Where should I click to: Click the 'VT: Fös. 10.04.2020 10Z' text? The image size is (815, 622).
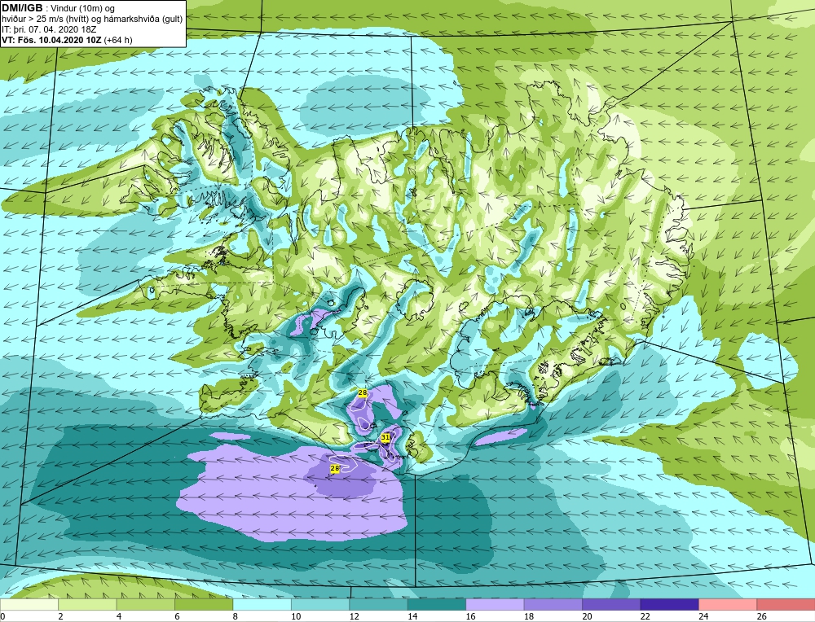click(x=52, y=40)
